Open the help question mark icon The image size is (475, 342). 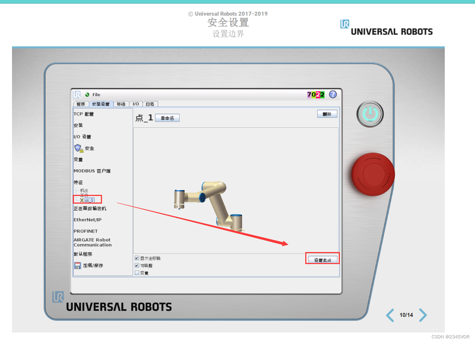pos(333,94)
